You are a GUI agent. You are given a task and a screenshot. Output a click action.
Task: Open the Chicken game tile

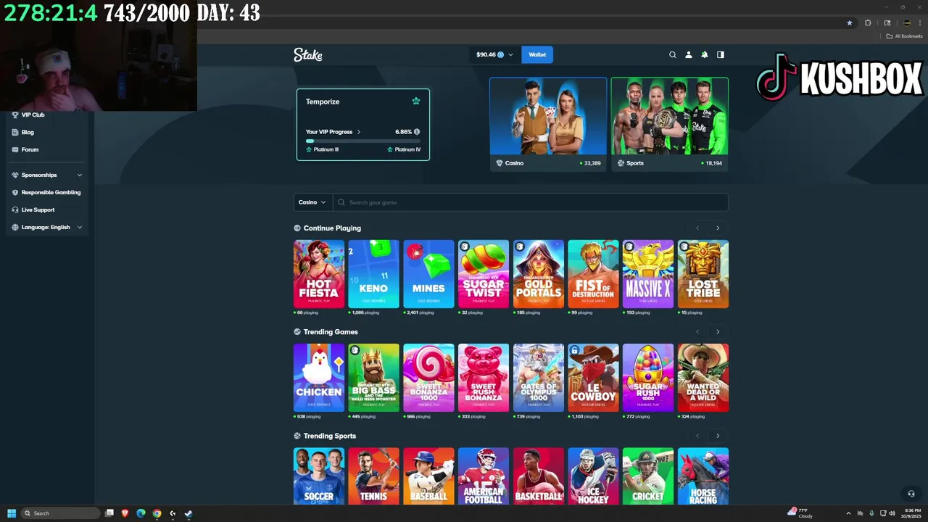click(319, 378)
